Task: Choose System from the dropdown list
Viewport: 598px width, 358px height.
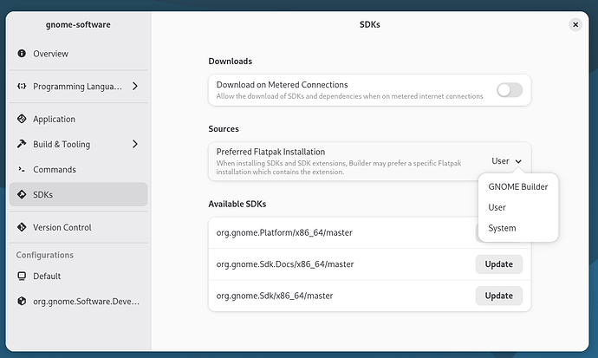Action: pos(518,228)
